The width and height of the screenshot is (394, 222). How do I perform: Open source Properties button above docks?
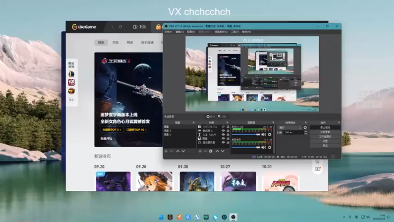click(211, 116)
